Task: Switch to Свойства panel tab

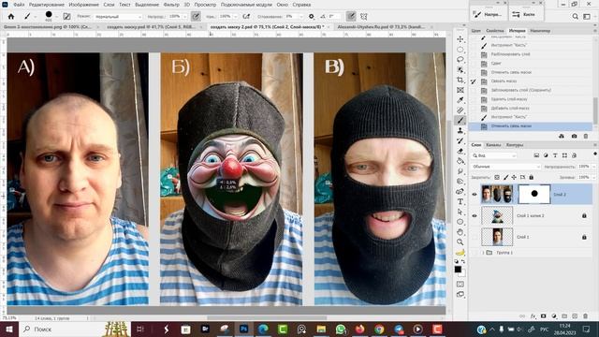Action: pyautogui.click(x=495, y=31)
